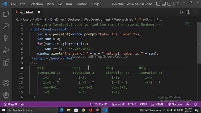This screenshot has width=201, height=113.
Task: Open the Accounts menu icon
Action: pyautogui.click(x=6, y=83)
